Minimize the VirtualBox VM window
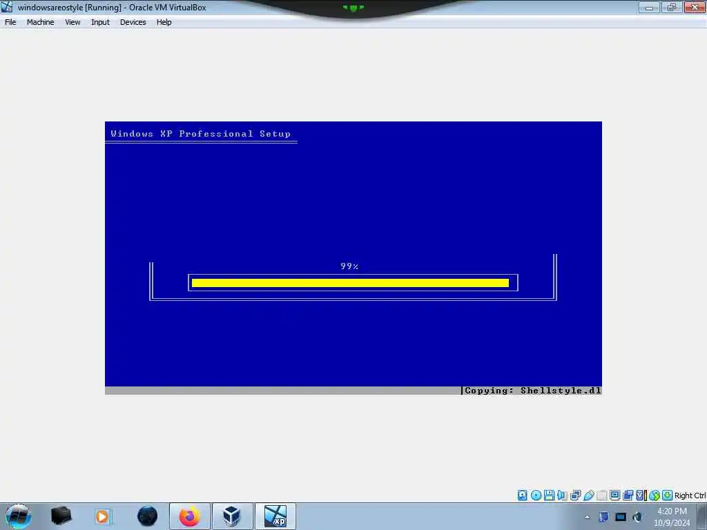Screen dimensions: 707x530 pos(650,7)
